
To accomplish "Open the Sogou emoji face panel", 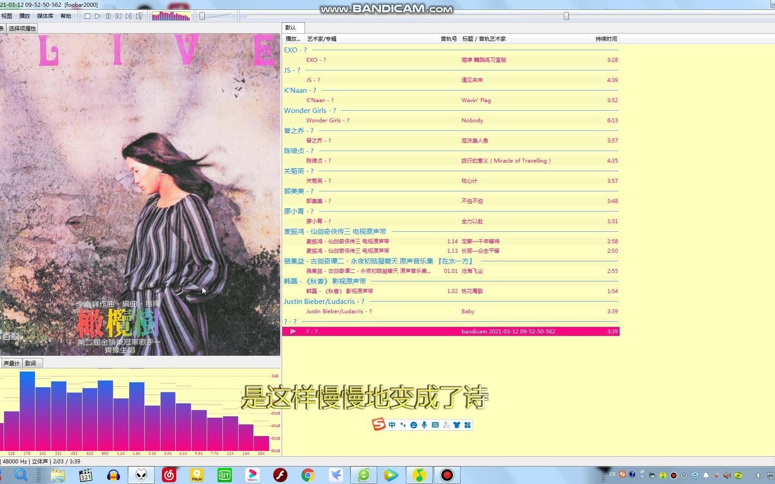I will tap(414, 425).
